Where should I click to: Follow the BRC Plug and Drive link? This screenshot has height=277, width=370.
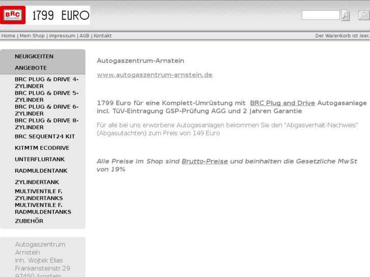[x=282, y=103]
